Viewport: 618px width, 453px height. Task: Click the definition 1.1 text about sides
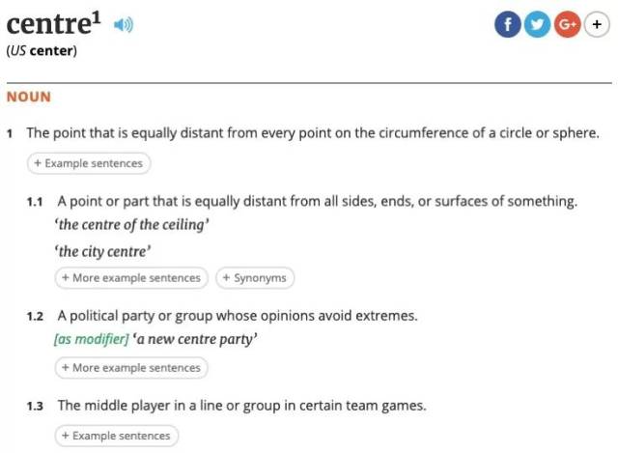point(317,202)
